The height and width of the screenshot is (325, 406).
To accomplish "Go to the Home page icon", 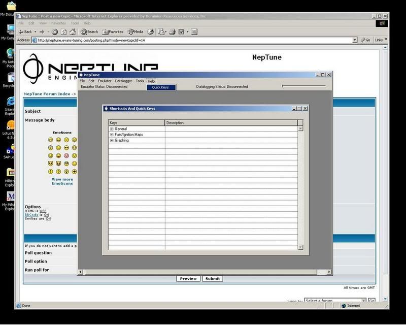I will (x=73, y=32).
